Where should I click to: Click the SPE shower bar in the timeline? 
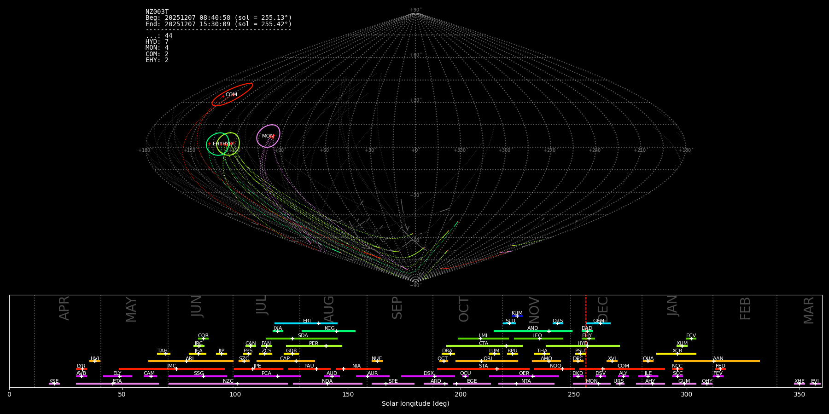[x=393, y=384]
